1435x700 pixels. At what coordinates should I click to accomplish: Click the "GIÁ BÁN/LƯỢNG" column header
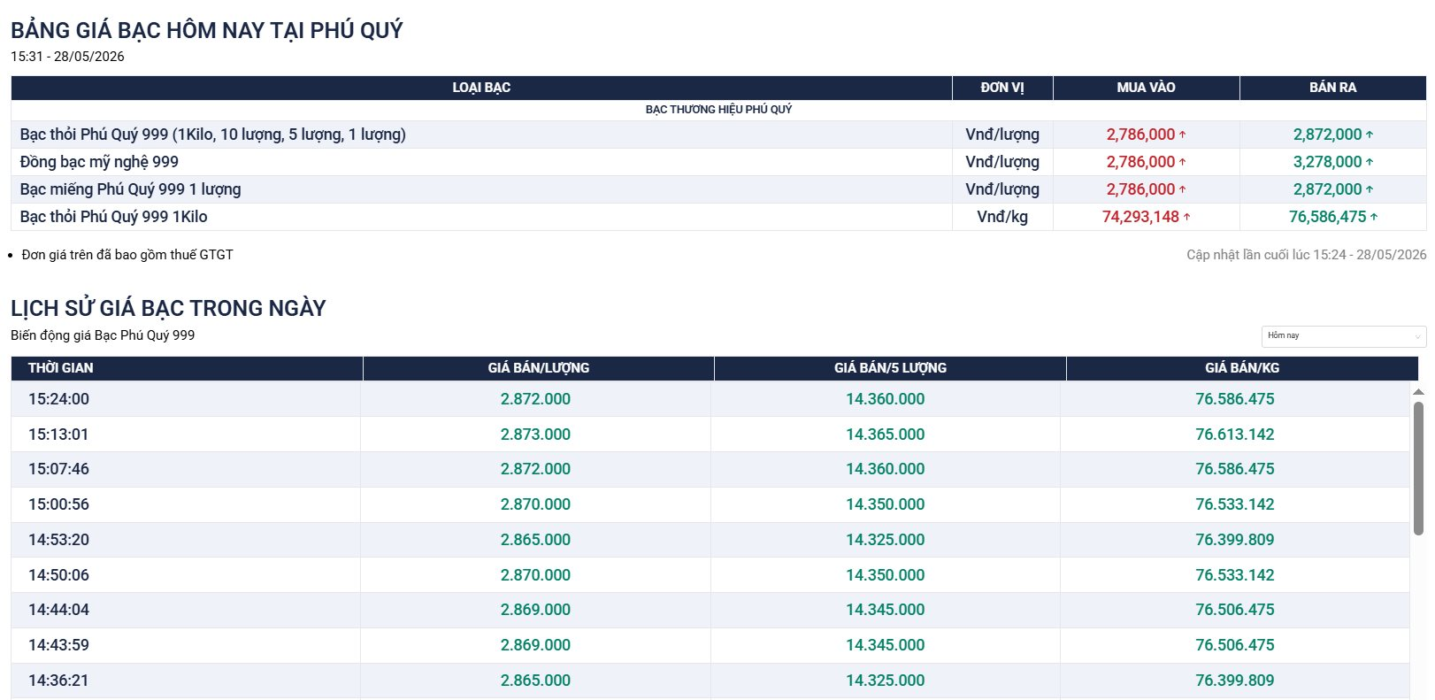click(539, 368)
